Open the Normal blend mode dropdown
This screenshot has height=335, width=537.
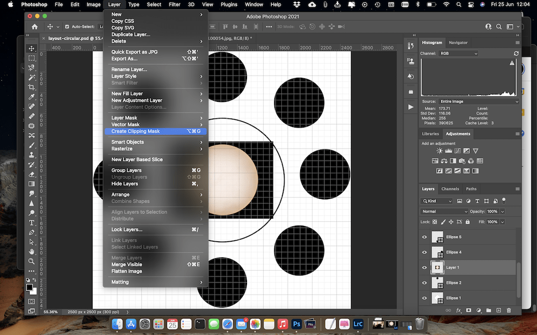tap(444, 212)
